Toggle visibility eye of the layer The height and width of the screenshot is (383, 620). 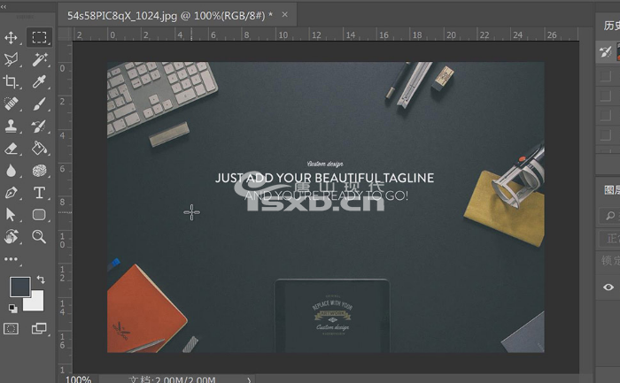click(608, 287)
